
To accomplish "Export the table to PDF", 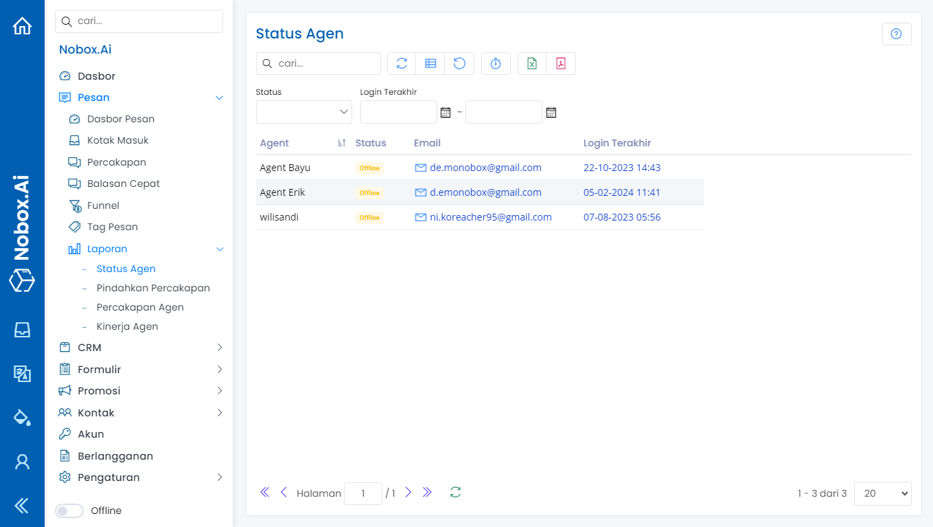I will coord(561,63).
